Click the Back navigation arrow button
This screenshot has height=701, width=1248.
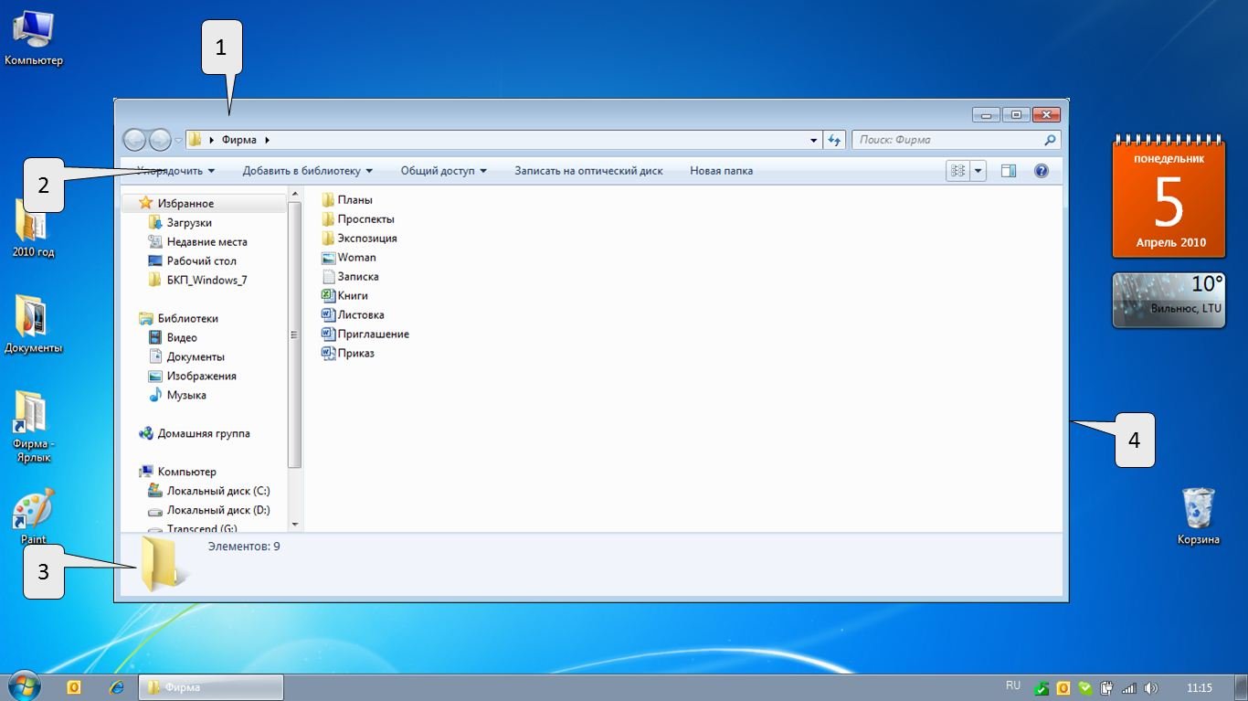pos(134,140)
